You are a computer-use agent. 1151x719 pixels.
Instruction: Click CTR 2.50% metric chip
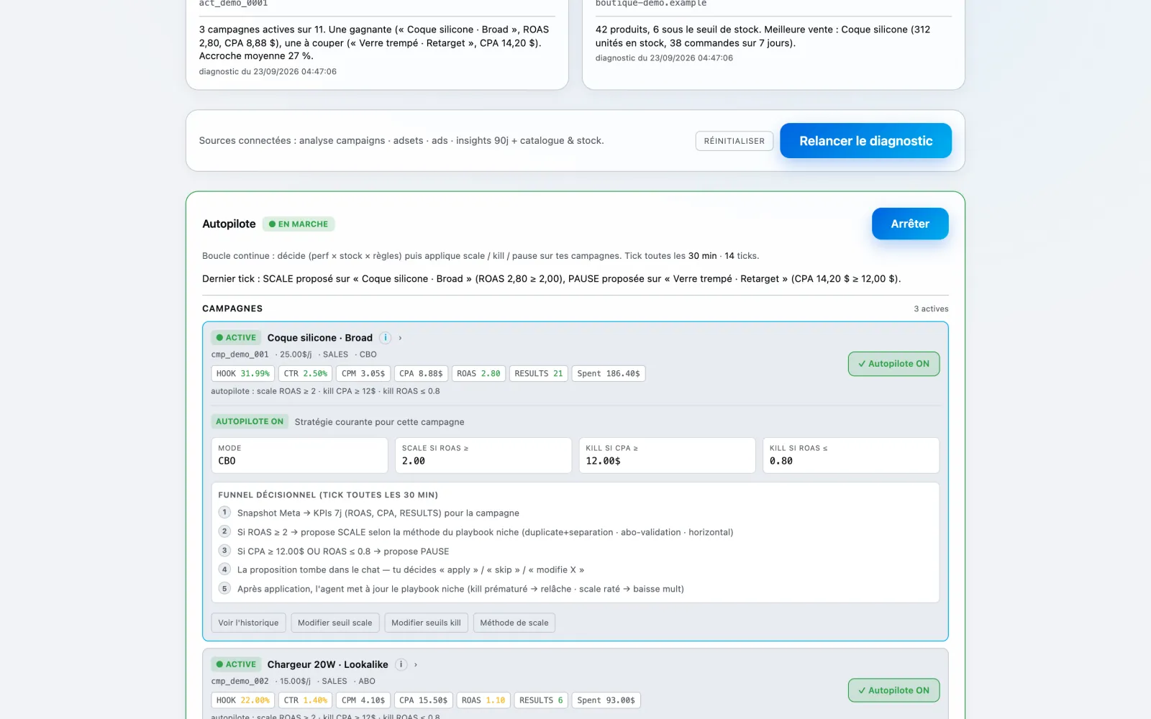(x=306, y=374)
